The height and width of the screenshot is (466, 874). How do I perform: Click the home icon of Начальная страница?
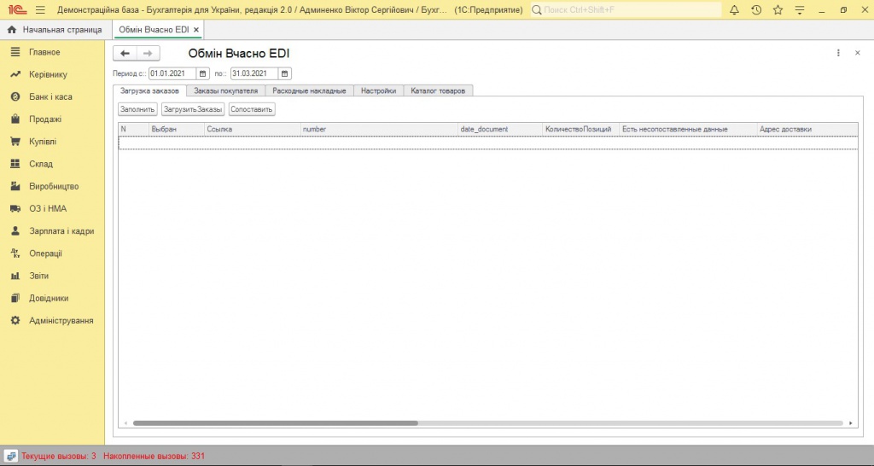pyautogui.click(x=12, y=30)
